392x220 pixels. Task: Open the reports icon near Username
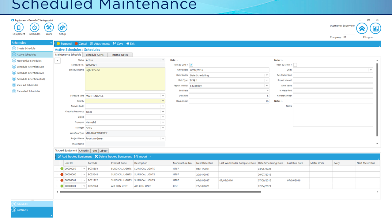(375, 28)
